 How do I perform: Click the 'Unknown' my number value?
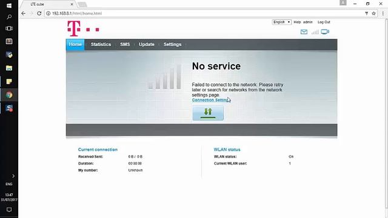pos(135,170)
